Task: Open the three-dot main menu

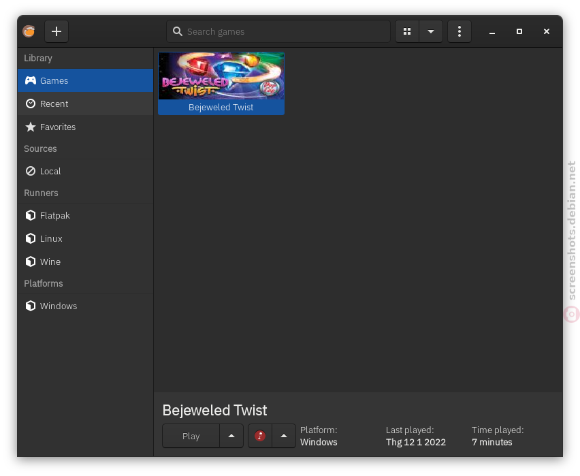Action: click(x=460, y=31)
